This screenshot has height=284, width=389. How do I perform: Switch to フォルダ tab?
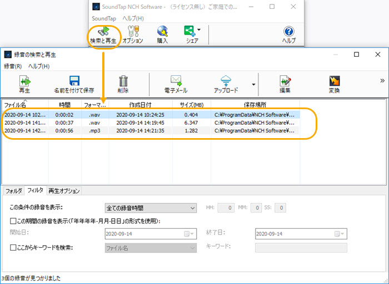pyautogui.click(x=14, y=191)
